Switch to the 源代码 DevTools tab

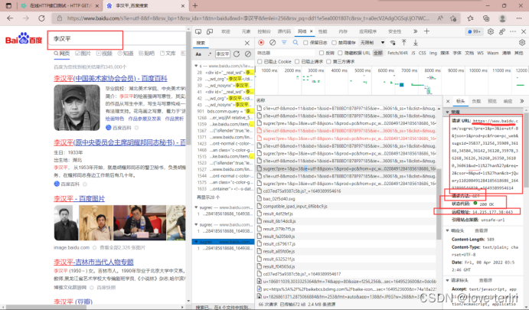click(284, 31)
